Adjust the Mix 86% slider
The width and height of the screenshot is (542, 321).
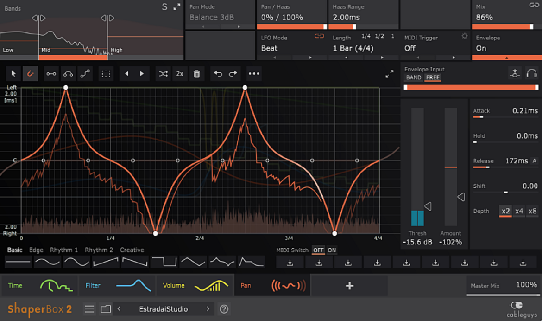[x=507, y=26]
